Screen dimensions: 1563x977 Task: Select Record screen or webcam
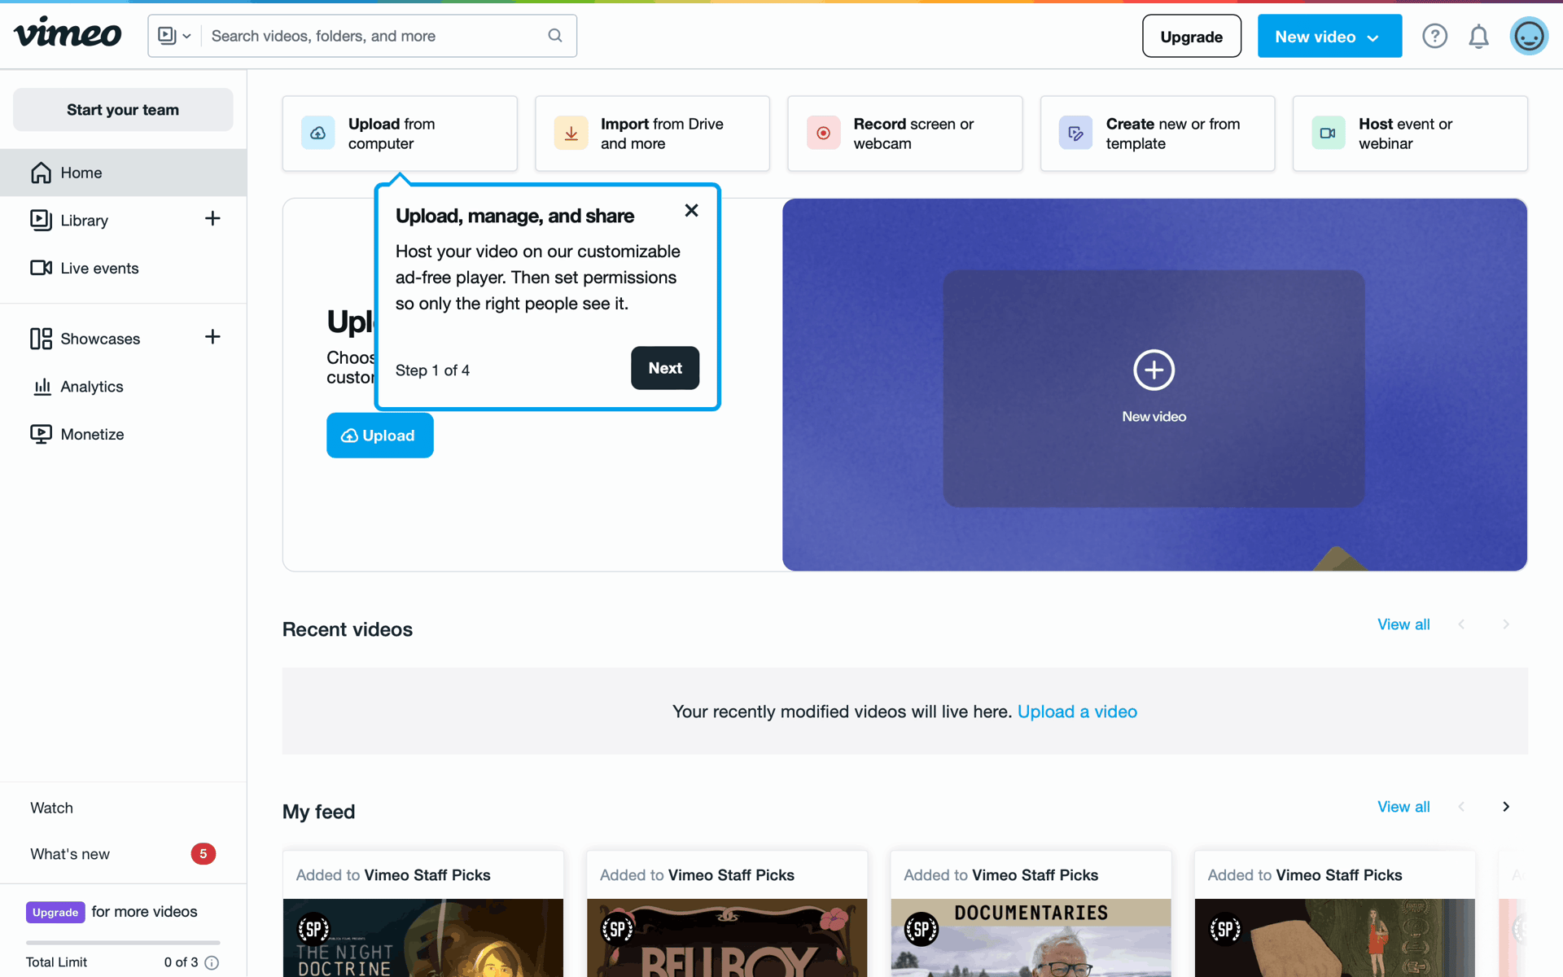coord(904,134)
